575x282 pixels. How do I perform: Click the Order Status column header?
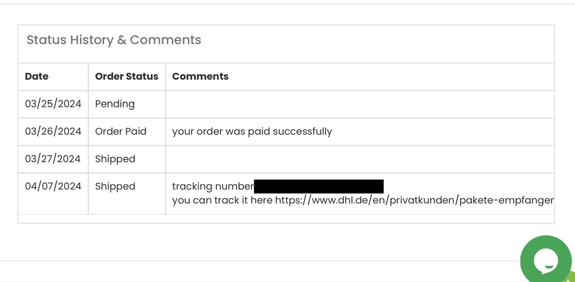pos(127,76)
